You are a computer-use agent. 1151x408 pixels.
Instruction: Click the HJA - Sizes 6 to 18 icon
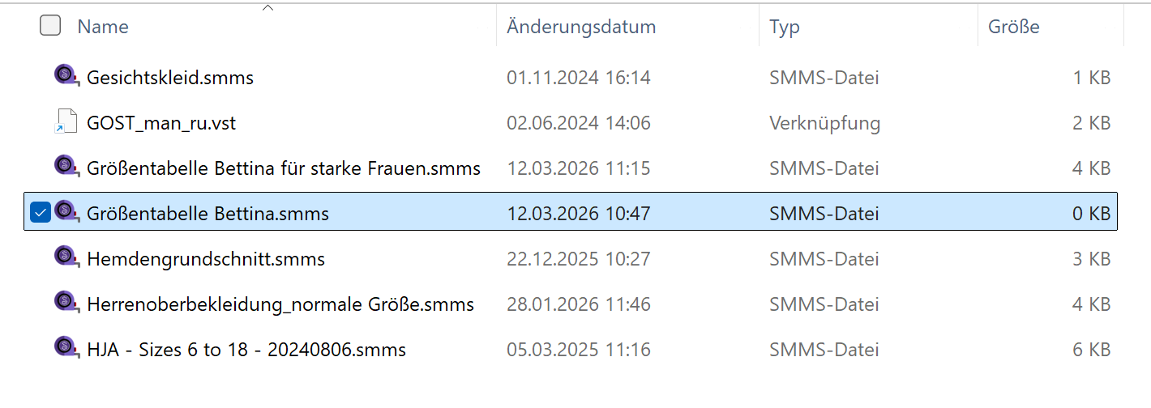pyautogui.click(x=66, y=348)
